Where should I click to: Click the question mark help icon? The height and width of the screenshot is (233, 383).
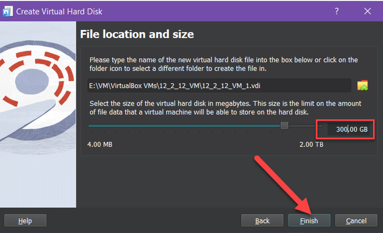(x=337, y=11)
